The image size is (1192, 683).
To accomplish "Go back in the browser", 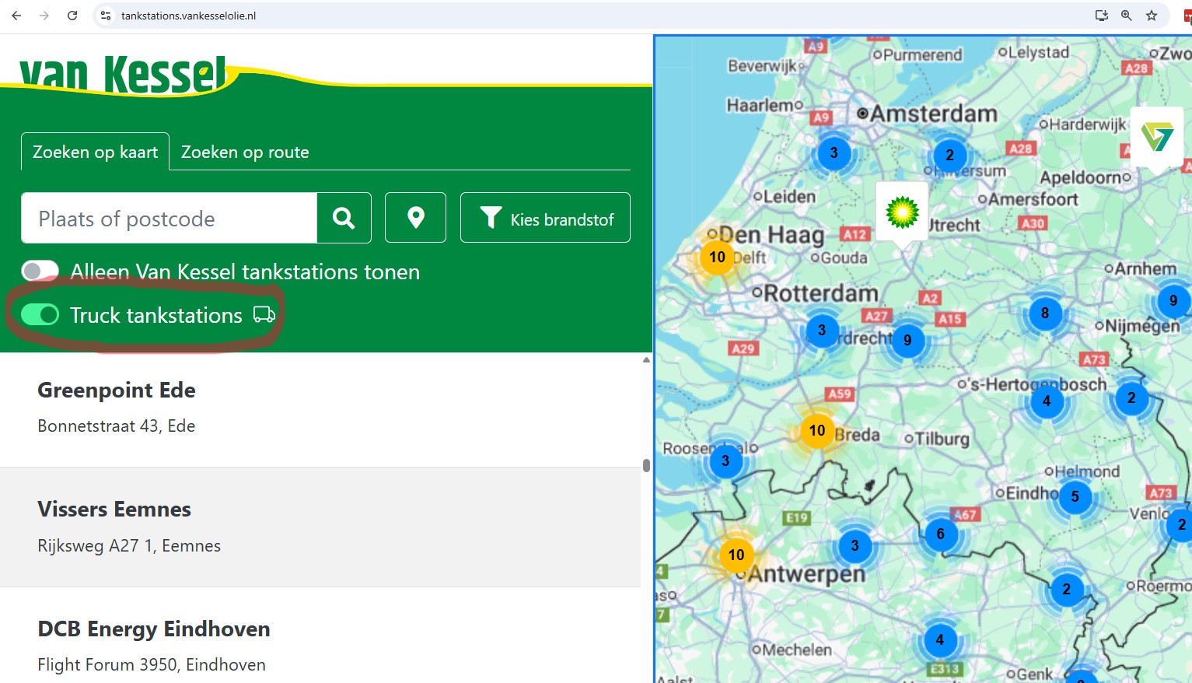I will [x=16, y=16].
